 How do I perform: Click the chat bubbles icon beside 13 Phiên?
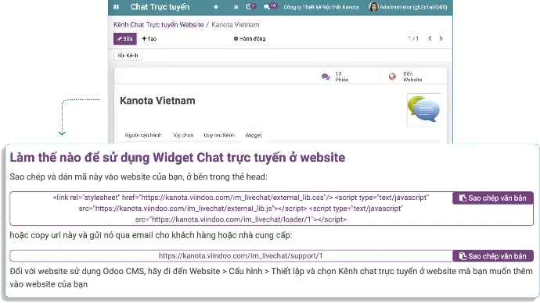tap(326, 77)
